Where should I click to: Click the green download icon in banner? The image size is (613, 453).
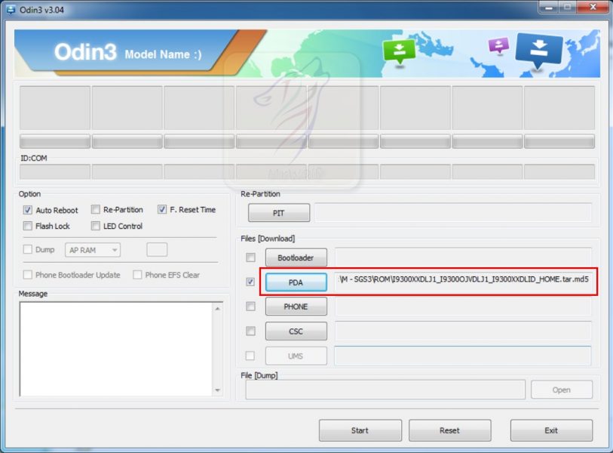click(x=399, y=51)
